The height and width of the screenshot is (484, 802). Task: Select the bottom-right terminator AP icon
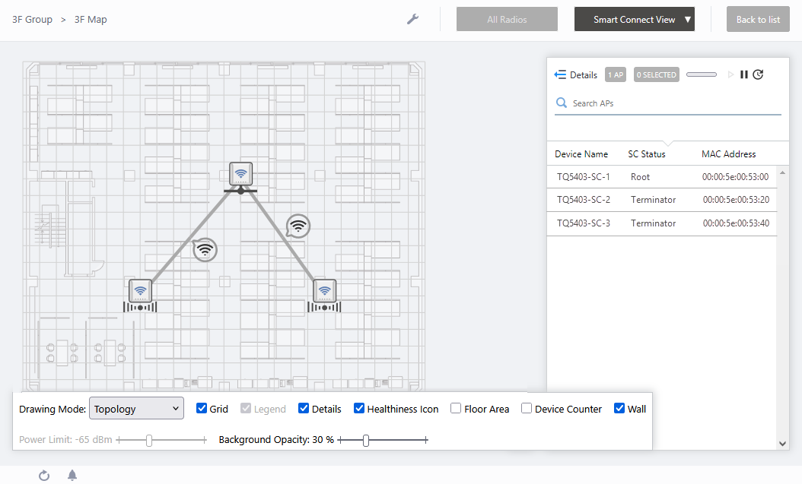tap(325, 290)
